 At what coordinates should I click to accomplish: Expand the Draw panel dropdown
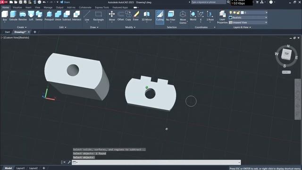(x=94, y=27)
